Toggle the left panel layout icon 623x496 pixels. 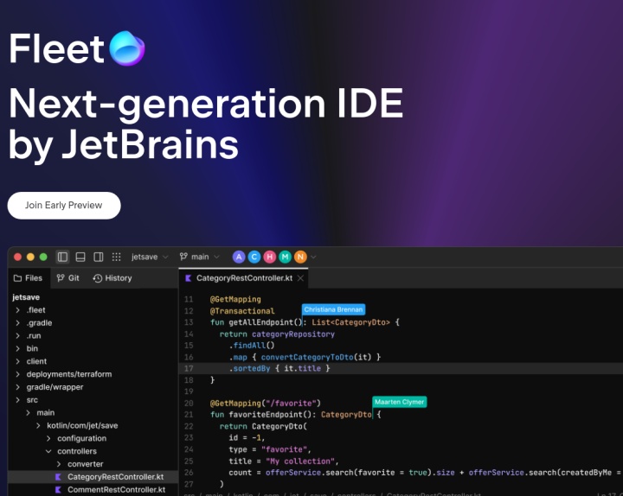62,258
